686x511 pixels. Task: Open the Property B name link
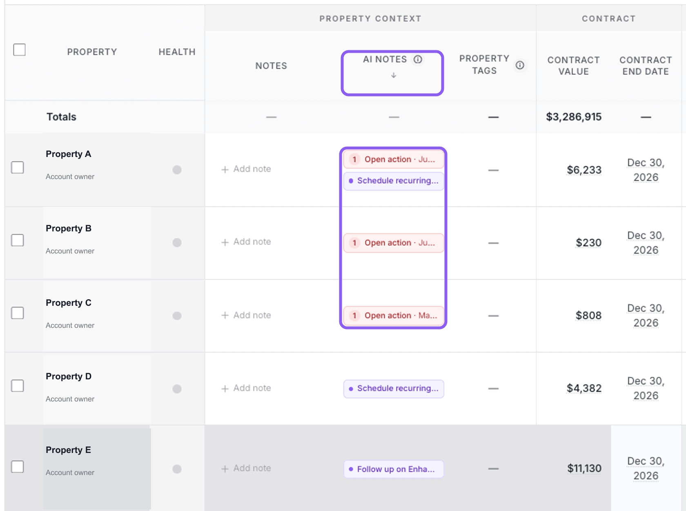(68, 229)
